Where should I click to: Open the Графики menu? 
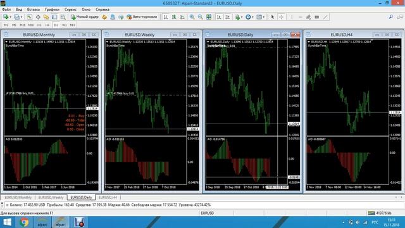click(x=52, y=9)
